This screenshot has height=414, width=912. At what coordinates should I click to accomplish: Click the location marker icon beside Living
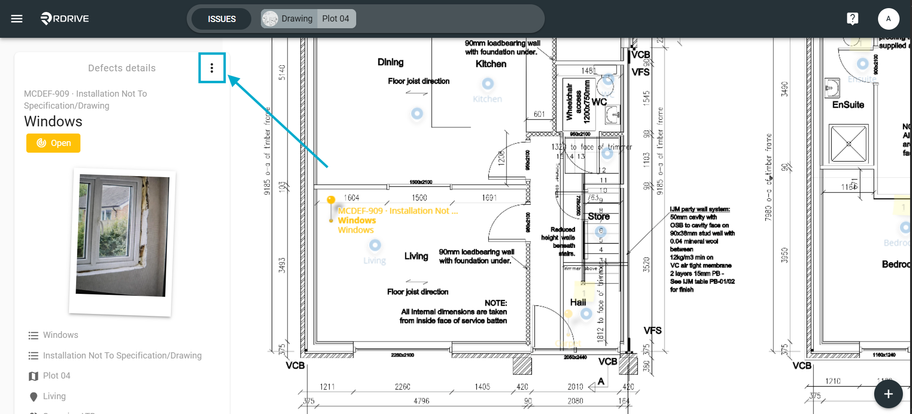[x=33, y=397]
